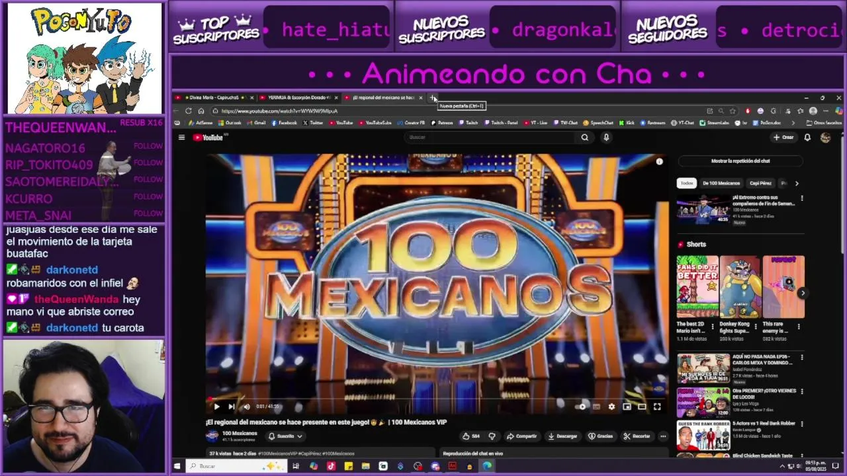
Task: Open YouTube notifications bell
Action: pyautogui.click(x=807, y=138)
